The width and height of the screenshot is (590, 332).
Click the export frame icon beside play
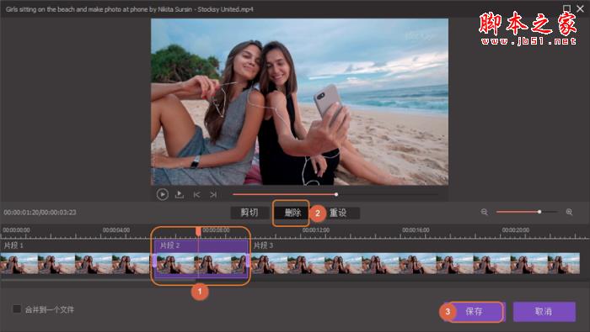click(x=180, y=194)
